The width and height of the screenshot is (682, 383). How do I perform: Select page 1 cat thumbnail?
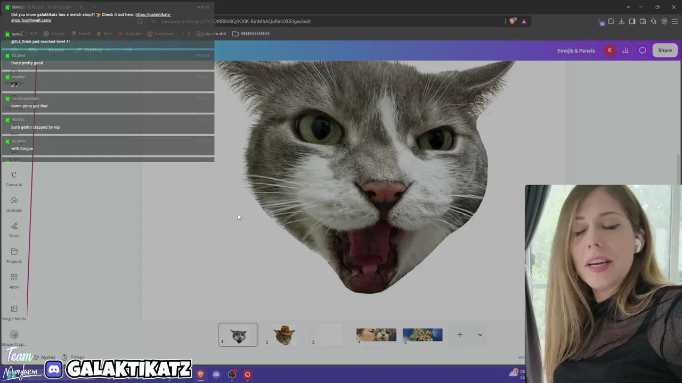click(x=238, y=335)
